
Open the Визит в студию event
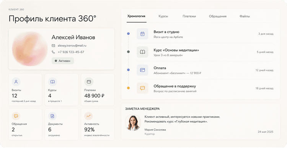(205, 34)
